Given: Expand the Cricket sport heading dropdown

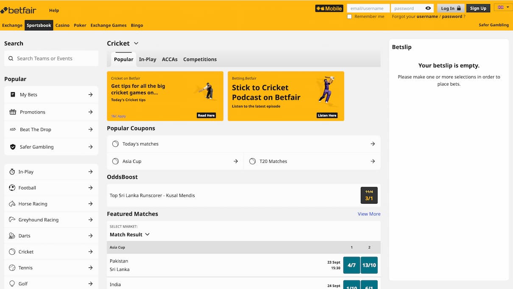Looking at the screenshot, I should pos(136,44).
